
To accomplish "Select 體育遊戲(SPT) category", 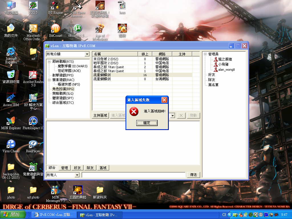I will tap(63, 98).
